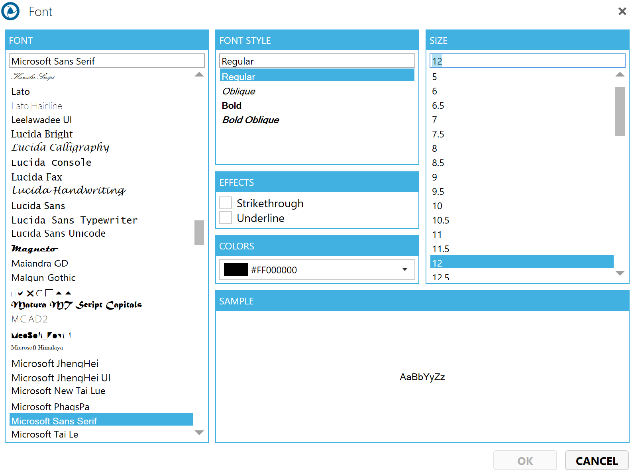The width and height of the screenshot is (632, 475).
Task: Enable the Strikethrough checkbox
Action: coord(226,203)
